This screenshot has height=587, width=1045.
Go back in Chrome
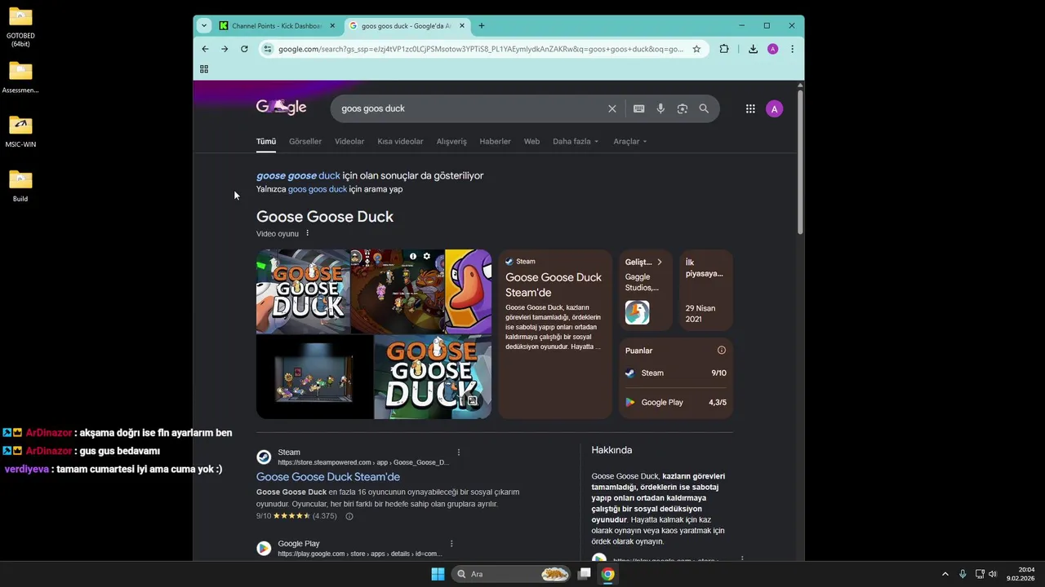click(x=205, y=49)
